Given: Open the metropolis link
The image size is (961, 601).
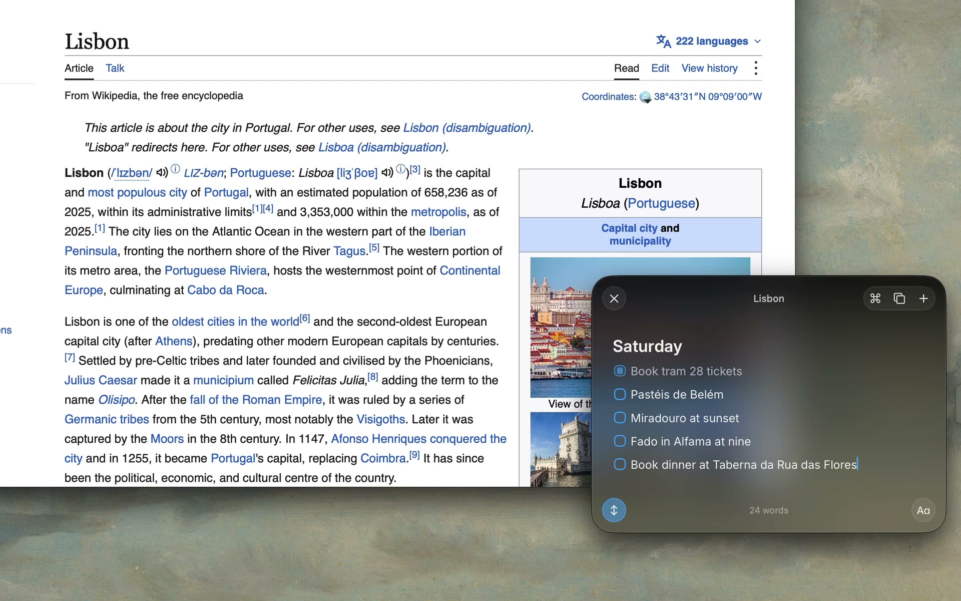Looking at the screenshot, I should tap(438, 212).
